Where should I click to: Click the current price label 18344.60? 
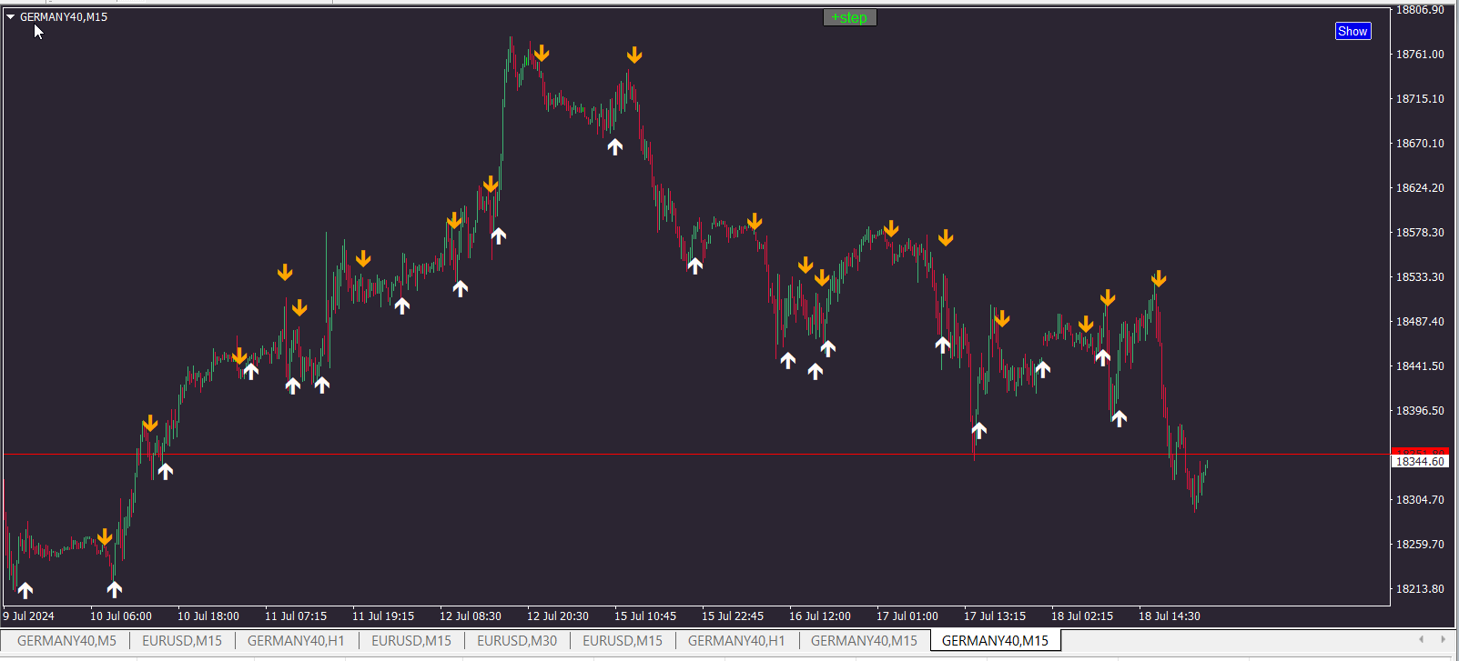coord(1420,462)
